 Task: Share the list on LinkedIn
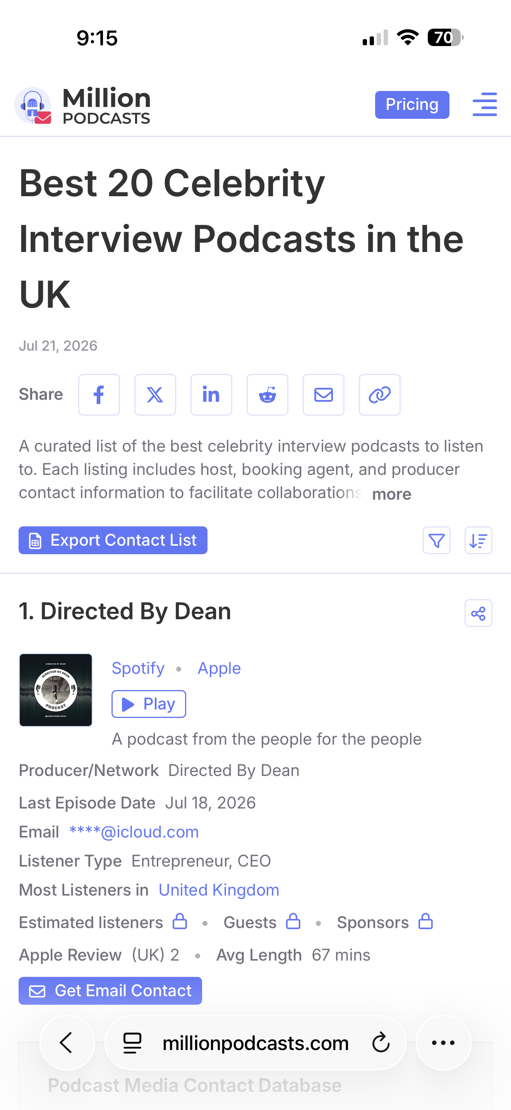211,395
